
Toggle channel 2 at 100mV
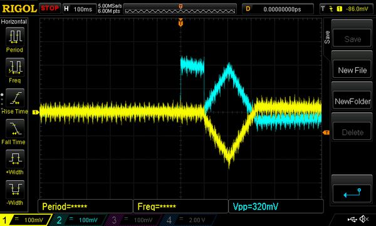78,220
